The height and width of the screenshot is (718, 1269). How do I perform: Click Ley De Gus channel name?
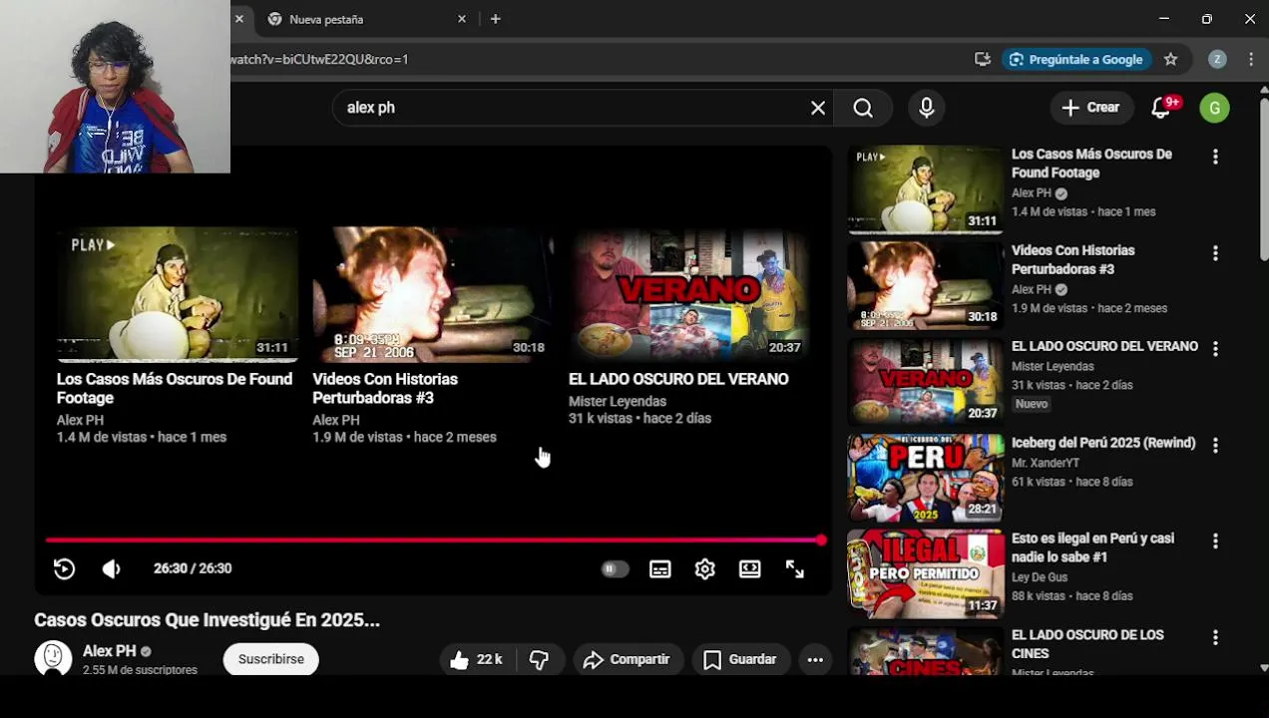click(x=1040, y=577)
